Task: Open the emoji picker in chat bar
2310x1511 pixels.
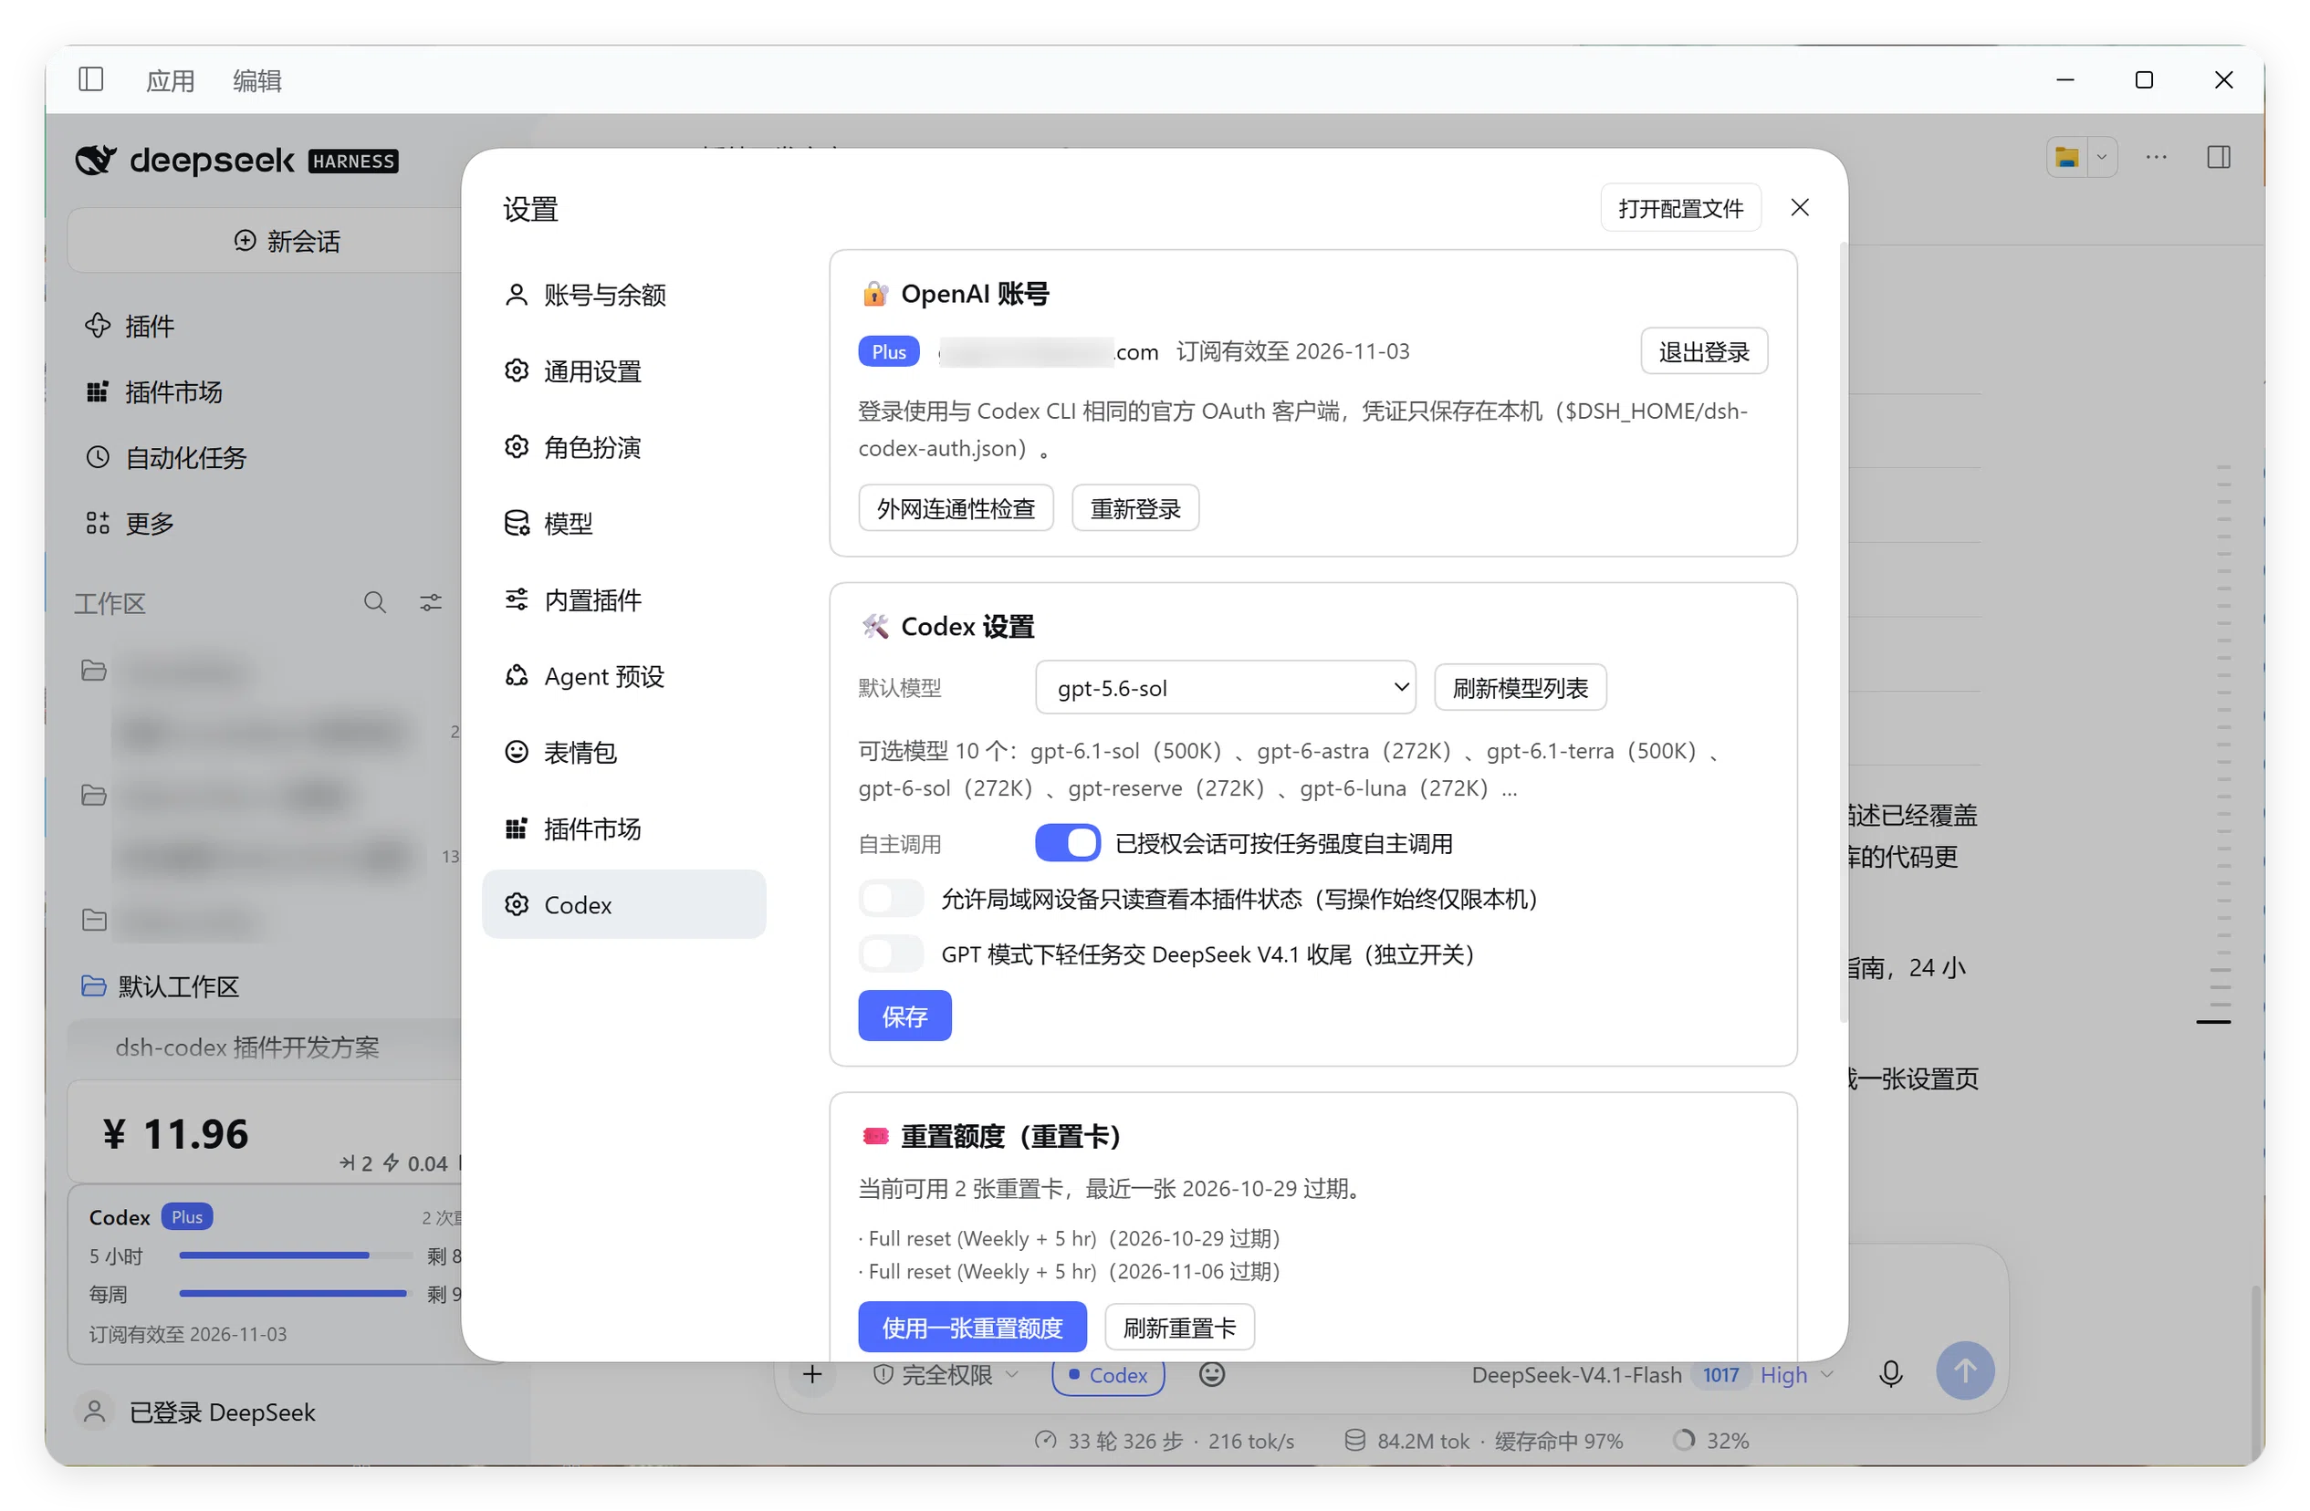Action: [1211, 1373]
